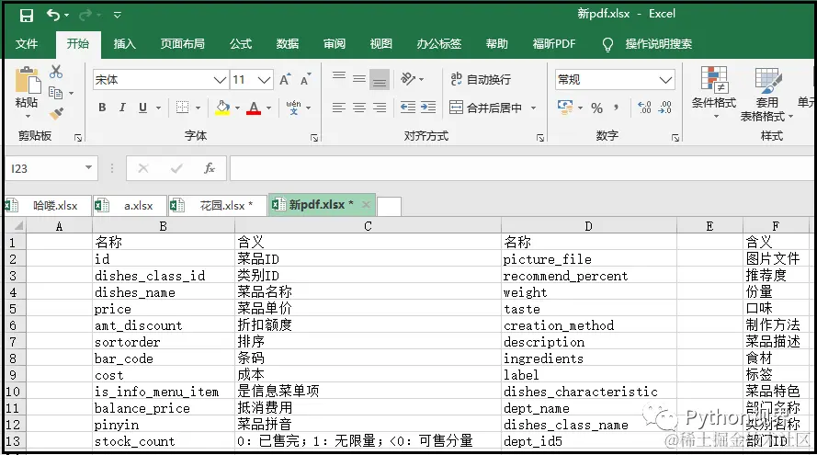817x455 pixels.
Task: Open the Clipboard group dialog launcher
Action: pyautogui.click(x=78, y=138)
